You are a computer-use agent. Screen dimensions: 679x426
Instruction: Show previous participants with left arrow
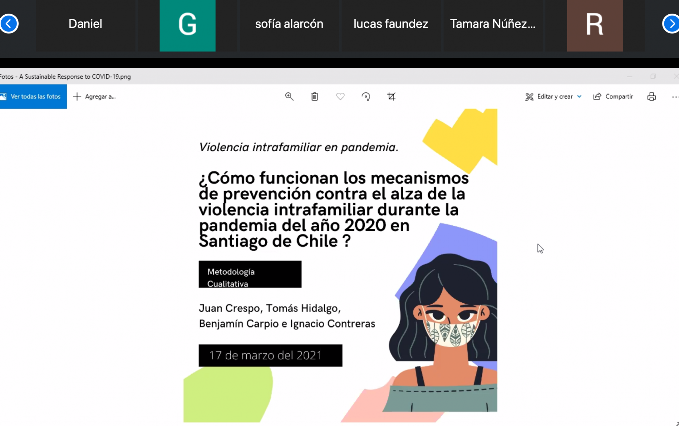pyautogui.click(x=9, y=24)
